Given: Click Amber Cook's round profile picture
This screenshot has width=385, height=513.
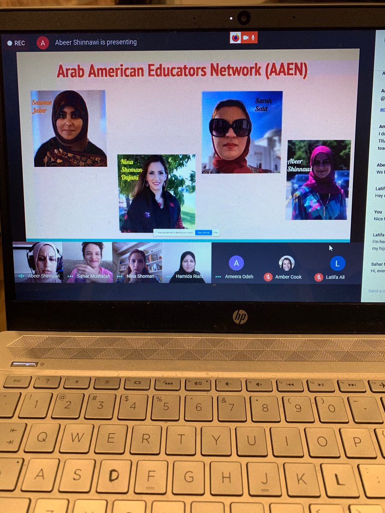Looking at the screenshot, I should click(287, 263).
